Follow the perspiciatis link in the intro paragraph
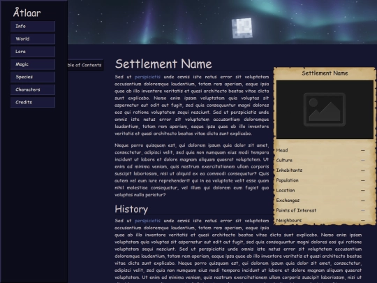Viewport: 377px width, 283px height. pyautogui.click(x=147, y=77)
